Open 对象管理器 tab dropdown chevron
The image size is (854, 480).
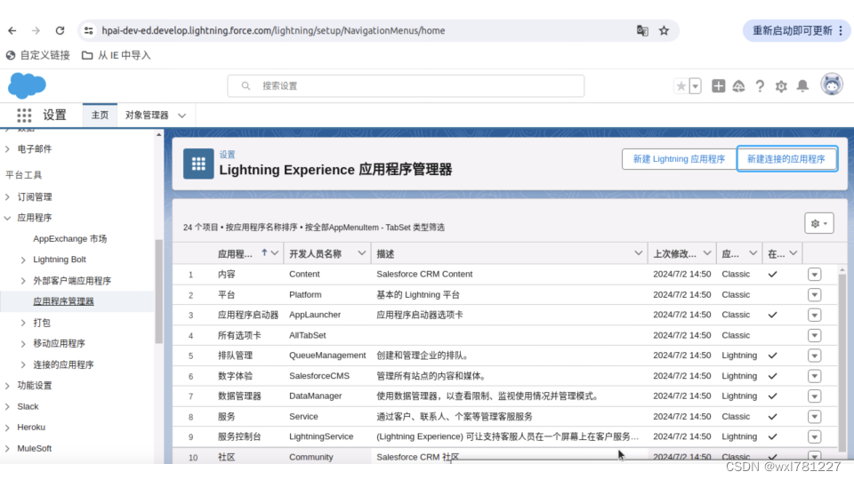pyautogui.click(x=181, y=116)
